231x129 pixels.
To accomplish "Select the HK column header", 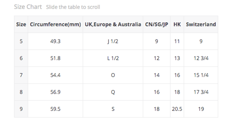I will click(177, 24).
